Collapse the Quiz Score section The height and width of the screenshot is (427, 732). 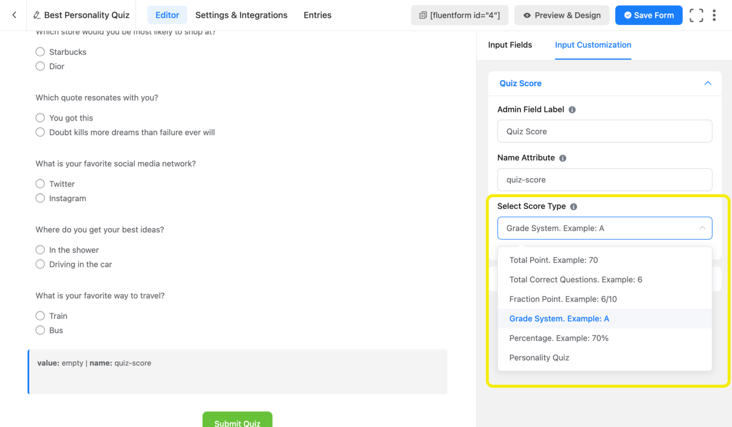[708, 83]
